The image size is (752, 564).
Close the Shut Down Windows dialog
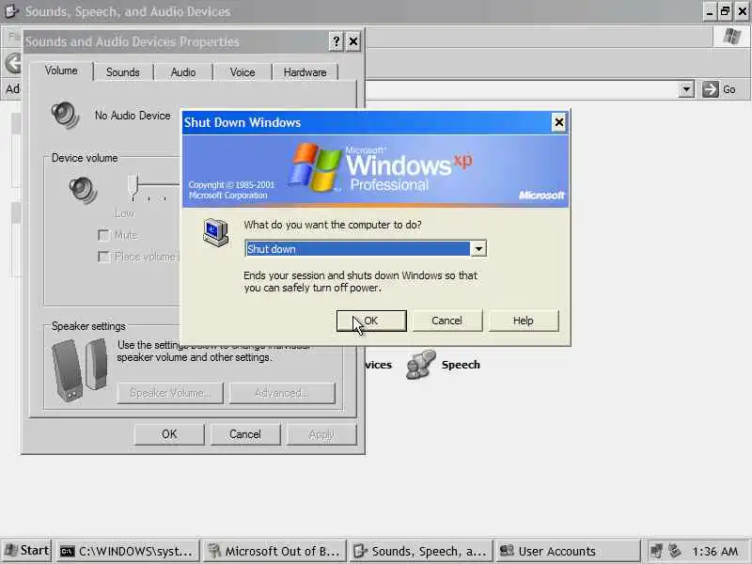558,123
